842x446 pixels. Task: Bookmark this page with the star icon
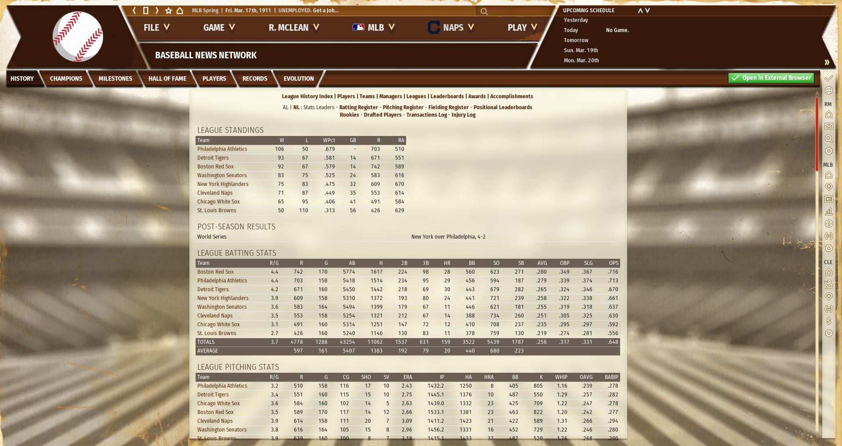[168, 11]
